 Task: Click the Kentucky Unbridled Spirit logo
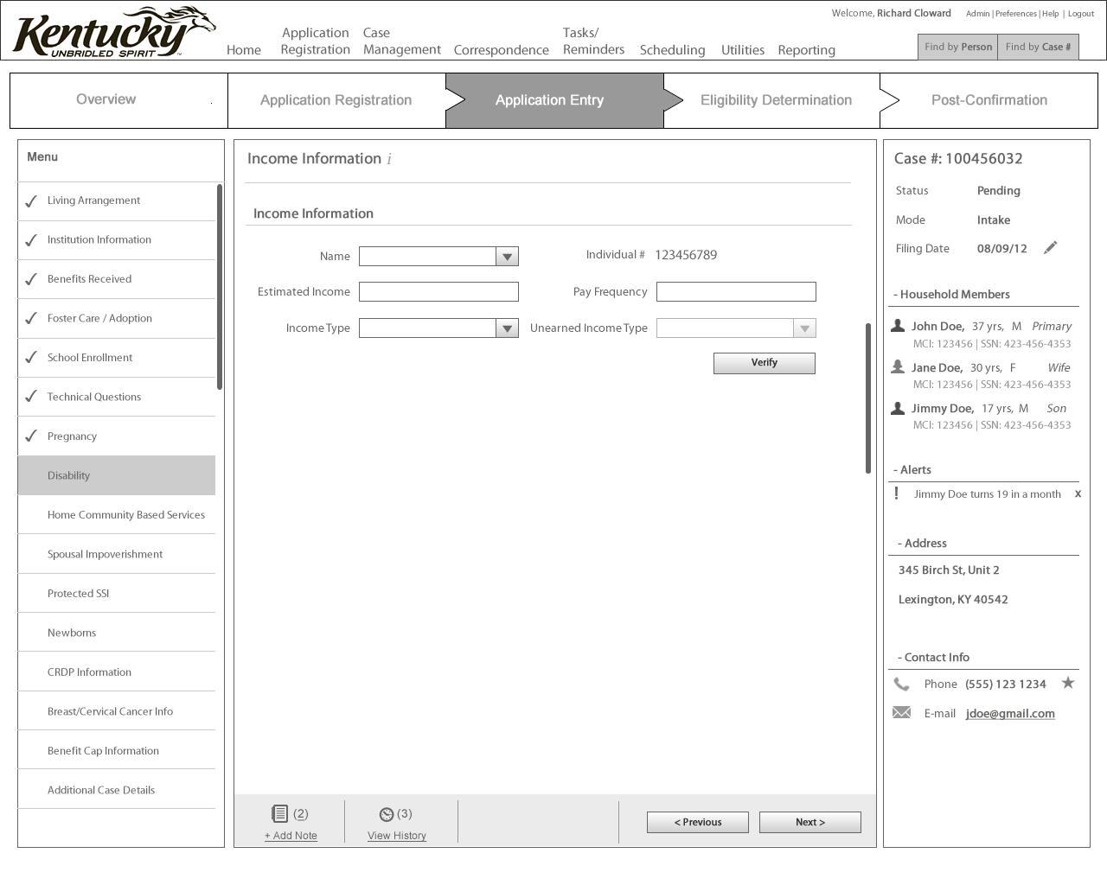[114, 31]
